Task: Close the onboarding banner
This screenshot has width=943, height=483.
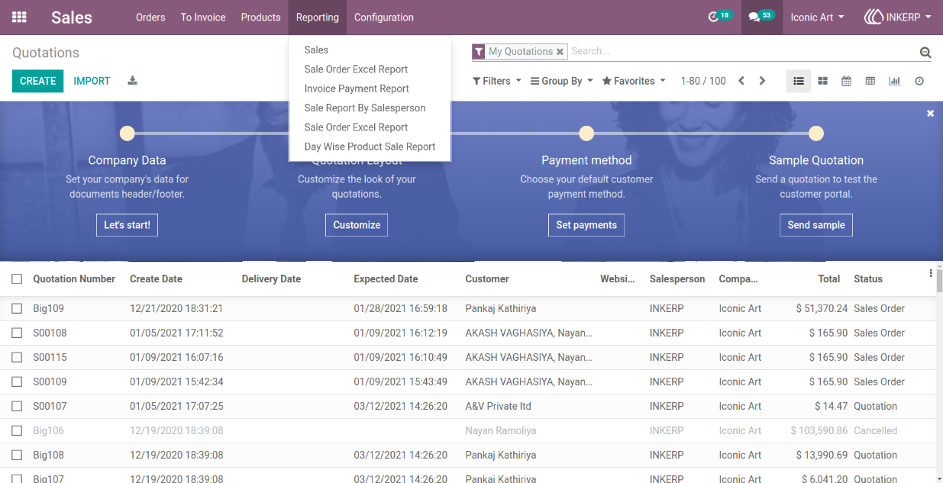Action: coord(930,113)
